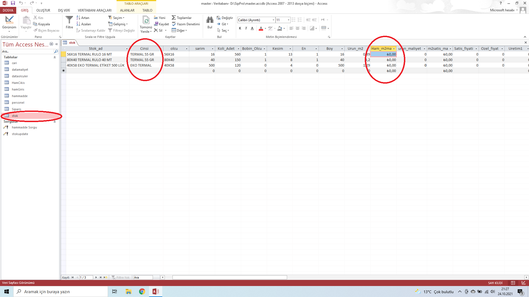Click Yazım Denetimi spelling icon
The height and width of the screenshot is (297, 529).
(x=174, y=24)
